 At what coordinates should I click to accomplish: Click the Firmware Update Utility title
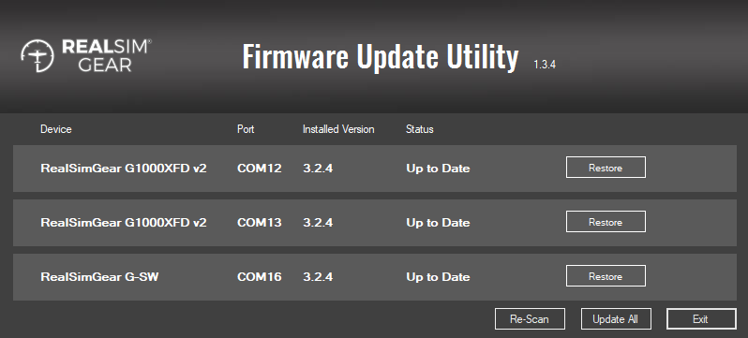(x=381, y=57)
